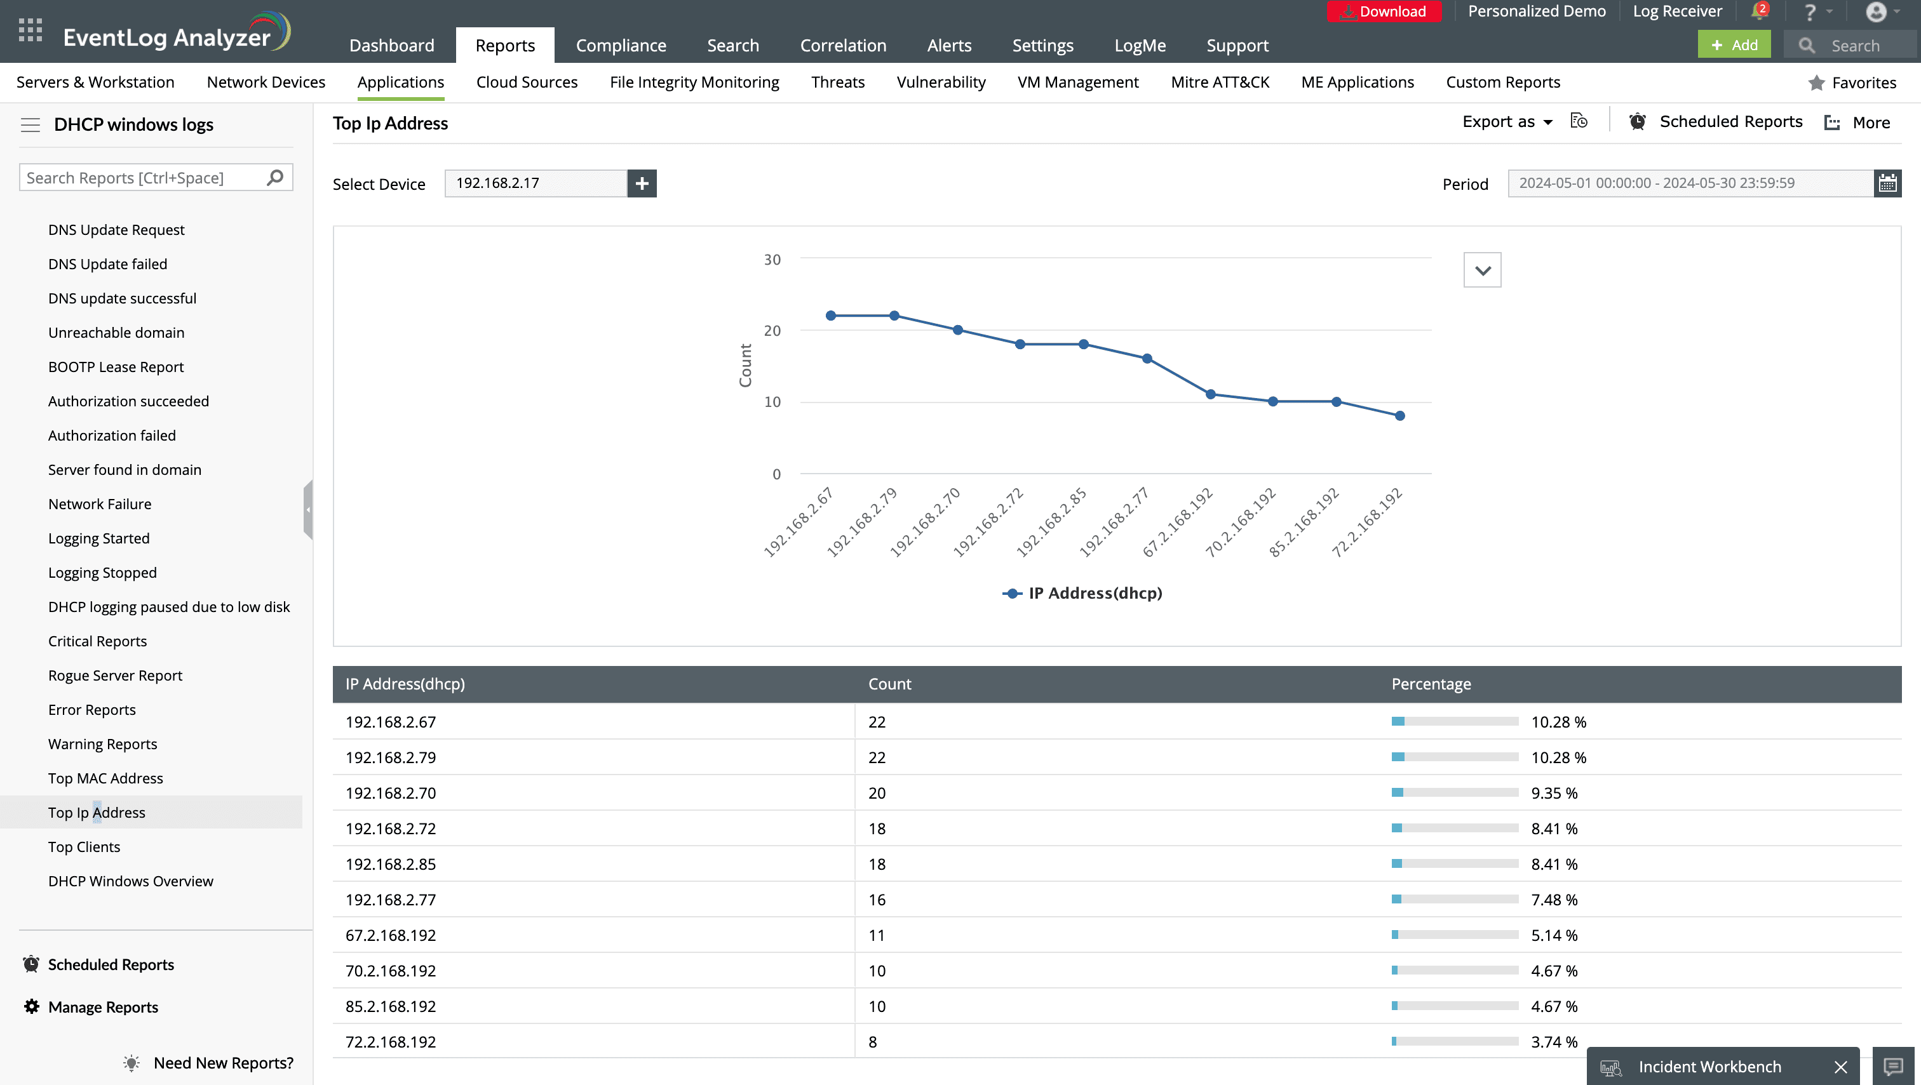This screenshot has height=1085, width=1921.
Task: Open the More options icon
Action: pyautogui.click(x=1832, y=122)
